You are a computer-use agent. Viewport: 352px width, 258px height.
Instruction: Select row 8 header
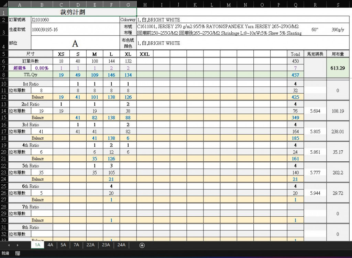pos(4,75)
